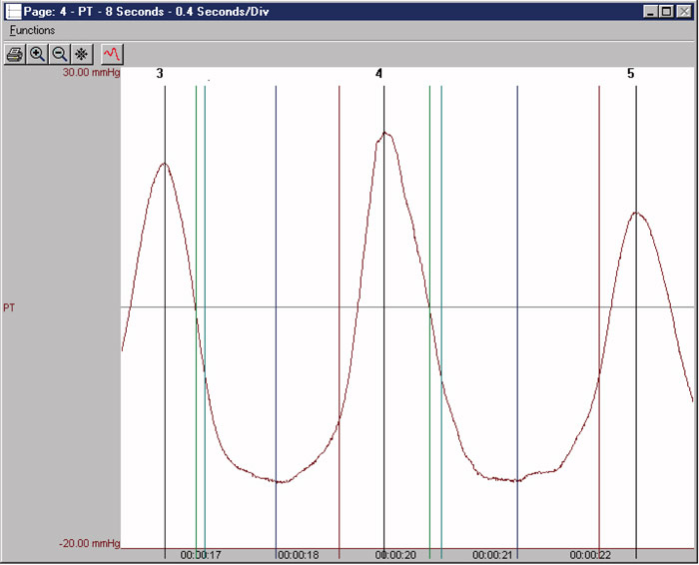The image size is (699, 565).
Task: Click the 30.00 mmHg upper scale label
Action: pos(91,72)
